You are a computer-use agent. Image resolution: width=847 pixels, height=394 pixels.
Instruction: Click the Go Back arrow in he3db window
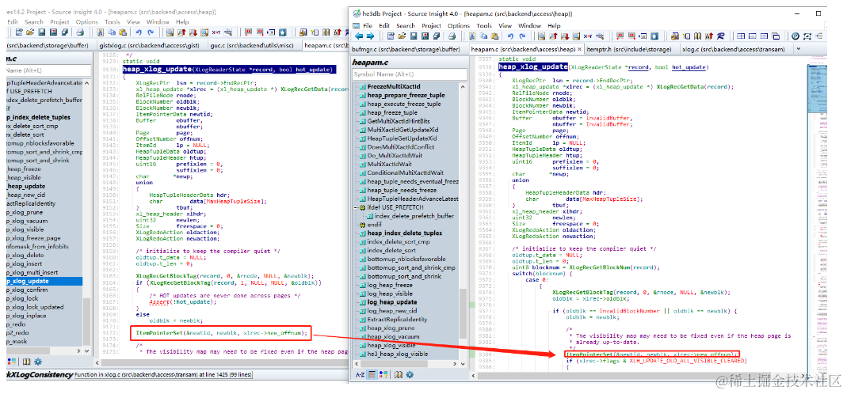(358, 36)
